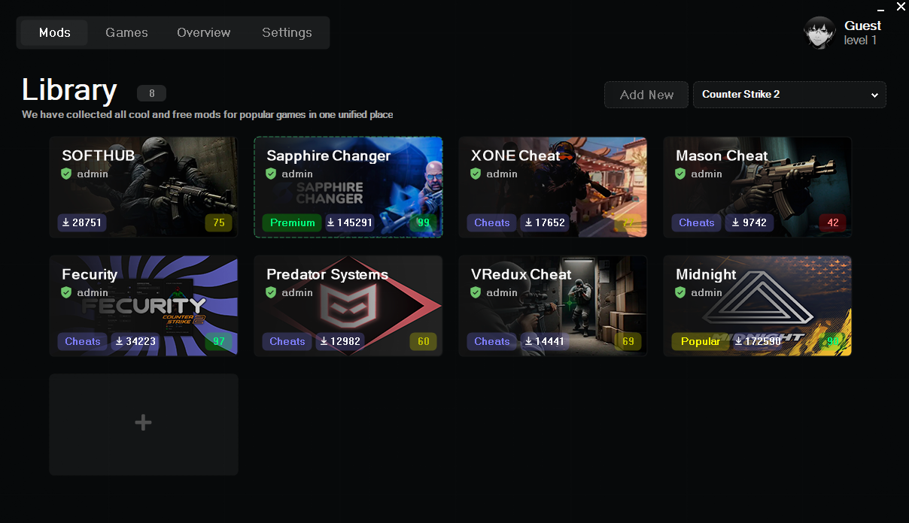Open the Games tab
The height and width of the screenshot is (523, 909).
pyautogui.click(x=126, y=32)
